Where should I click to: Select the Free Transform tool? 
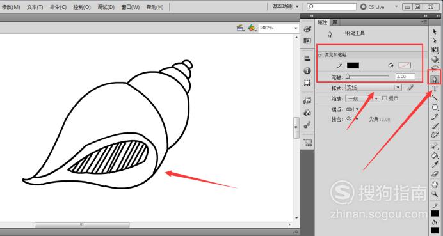435,51
